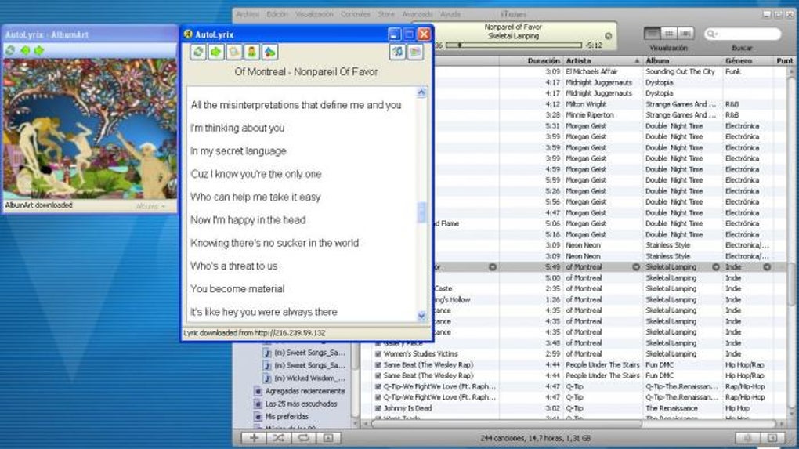This screenshot has height=449, width=799.
Task: Click the 'People Under The Stairs' 'Women's Studies' next row artist
Action: pyautogui.click(x=602, y=365)
